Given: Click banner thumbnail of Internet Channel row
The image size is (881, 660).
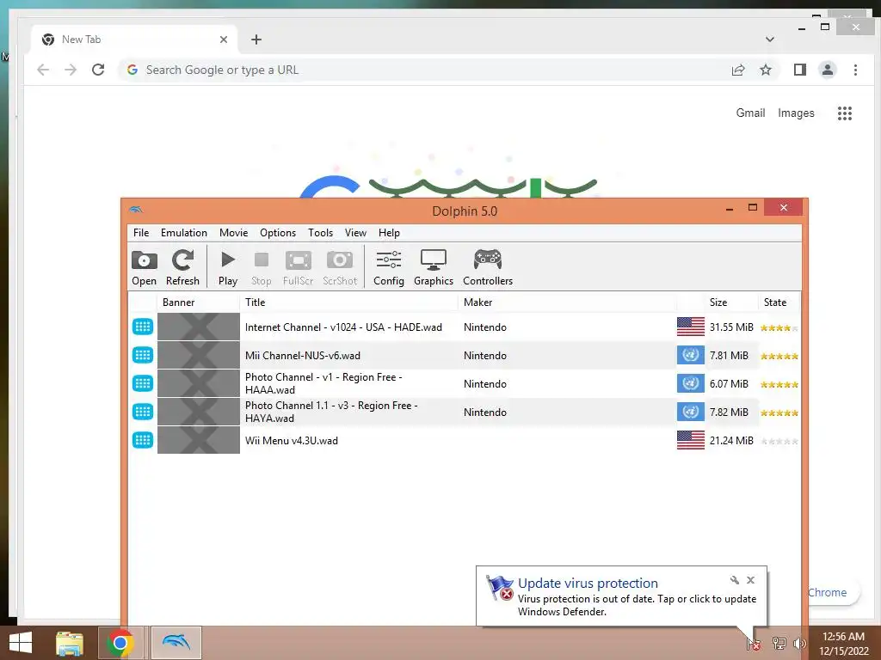Looking at the screenshot, I should [199, 327].
